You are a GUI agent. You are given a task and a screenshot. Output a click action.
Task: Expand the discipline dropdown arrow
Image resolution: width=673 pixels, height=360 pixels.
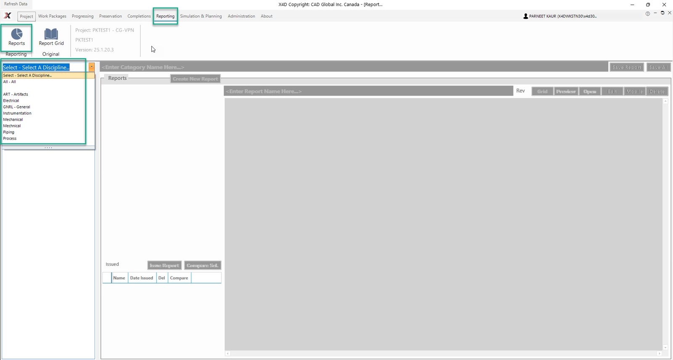pos(91,67)
